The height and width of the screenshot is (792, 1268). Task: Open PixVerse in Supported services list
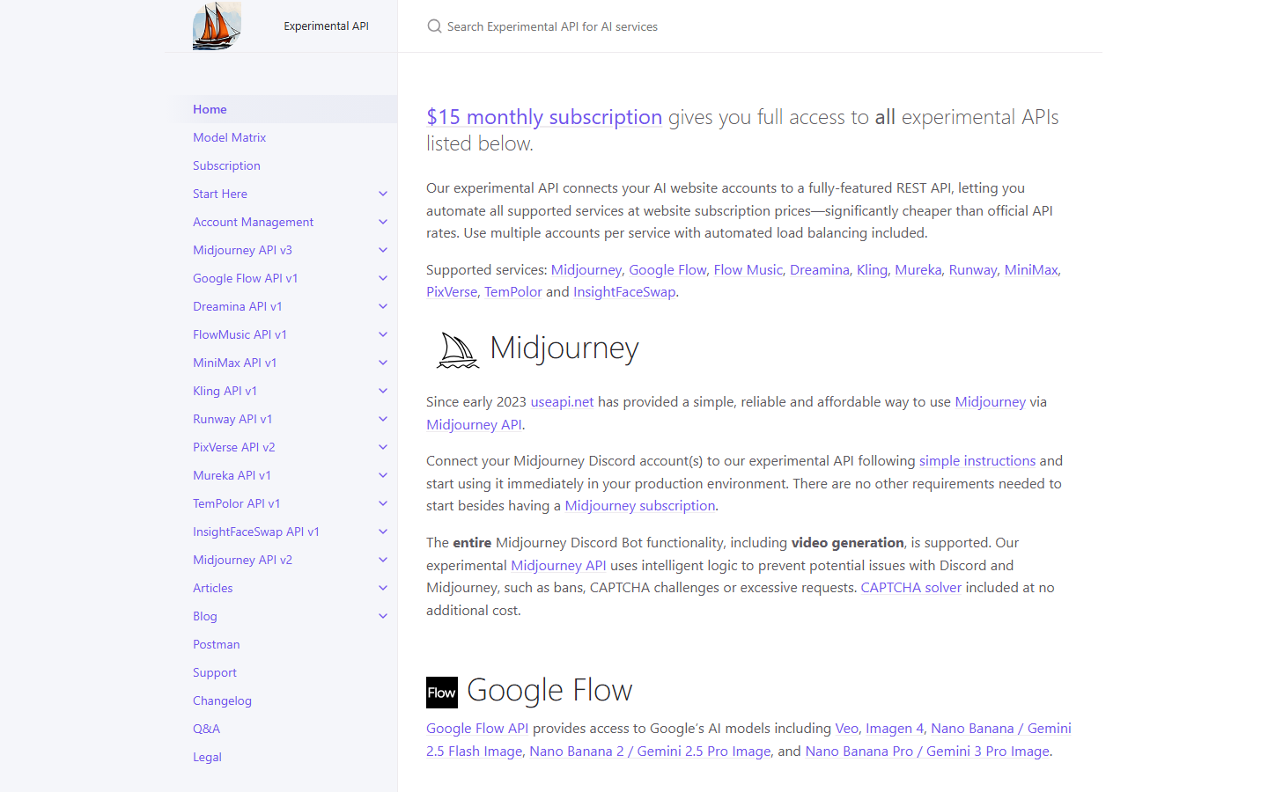[452, 292]
